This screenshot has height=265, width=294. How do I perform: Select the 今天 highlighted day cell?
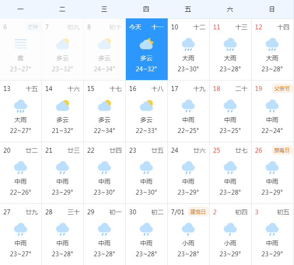[147, 49]
